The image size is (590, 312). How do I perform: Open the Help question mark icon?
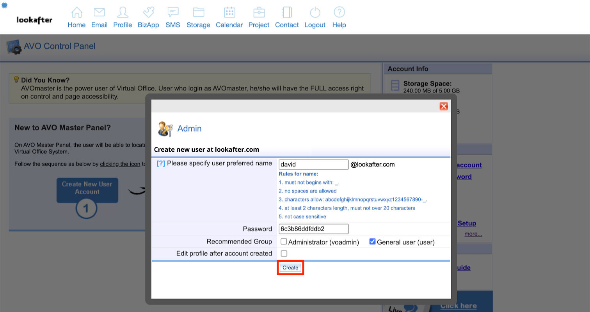339,13
